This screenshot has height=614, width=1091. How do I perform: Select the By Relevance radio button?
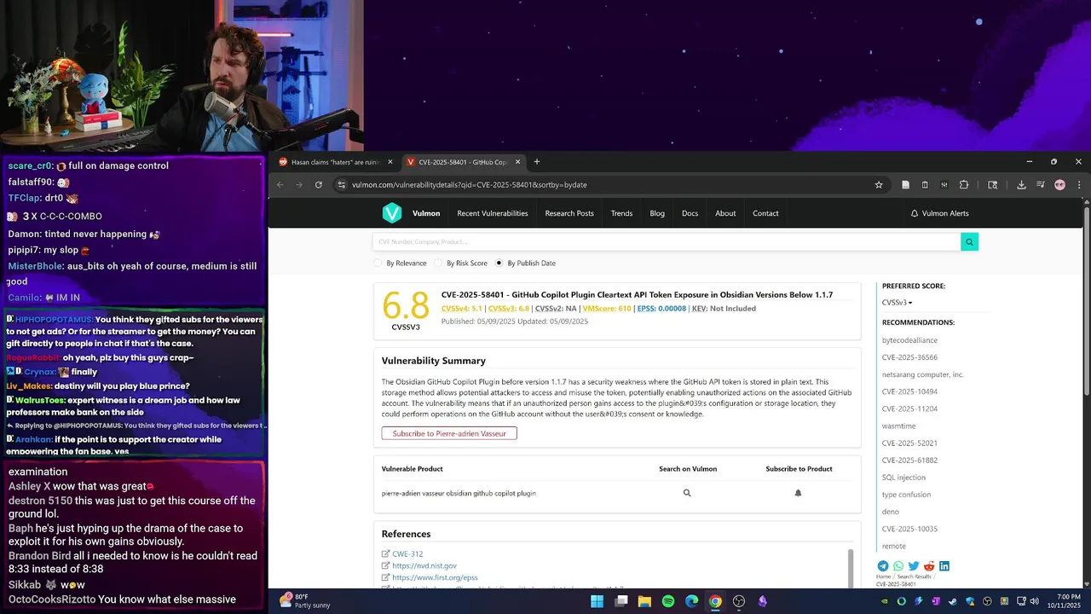pyautogui.click(x=378, y=264)
